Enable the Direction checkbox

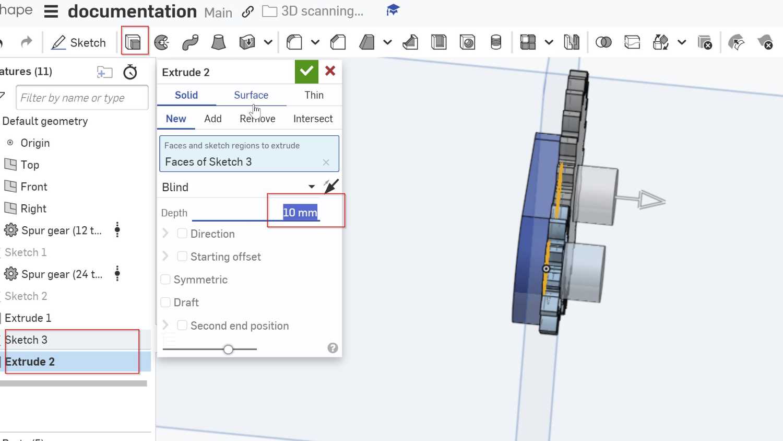click(x=182, y=234)
